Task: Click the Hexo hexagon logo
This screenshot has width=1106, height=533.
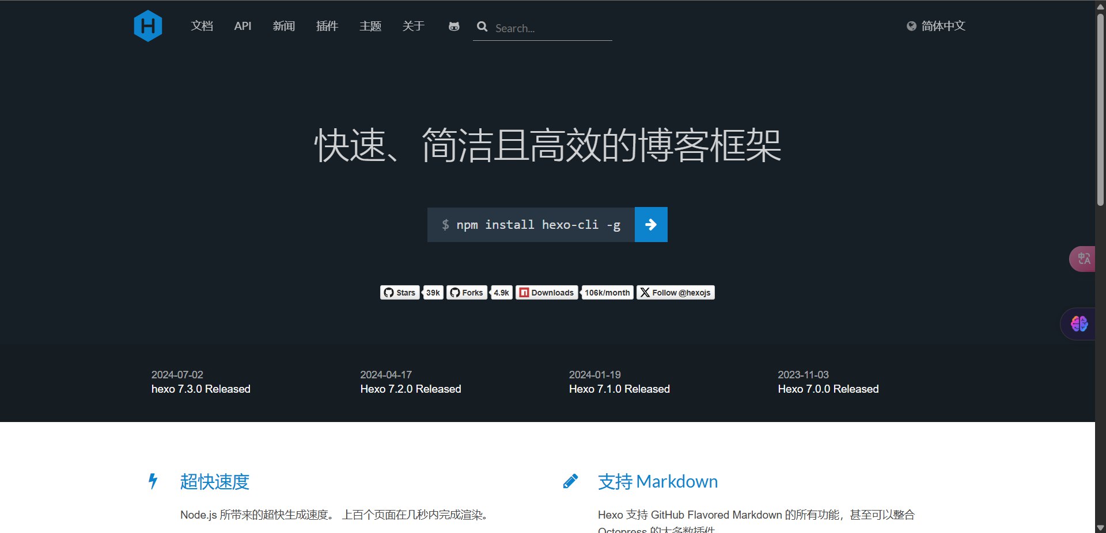Action: click(148, 26)
